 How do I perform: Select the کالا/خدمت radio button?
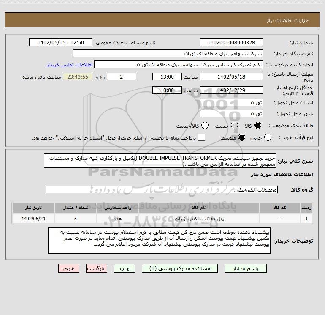click(205, 126)
